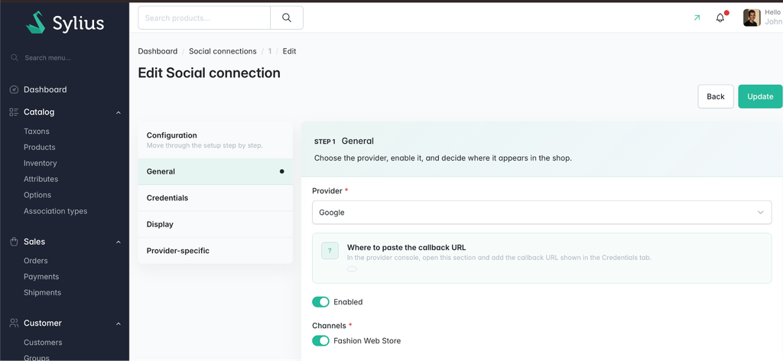Open the Provider dropdown
The width and height of the screenshot is (783, 361).
pos(542,212)
